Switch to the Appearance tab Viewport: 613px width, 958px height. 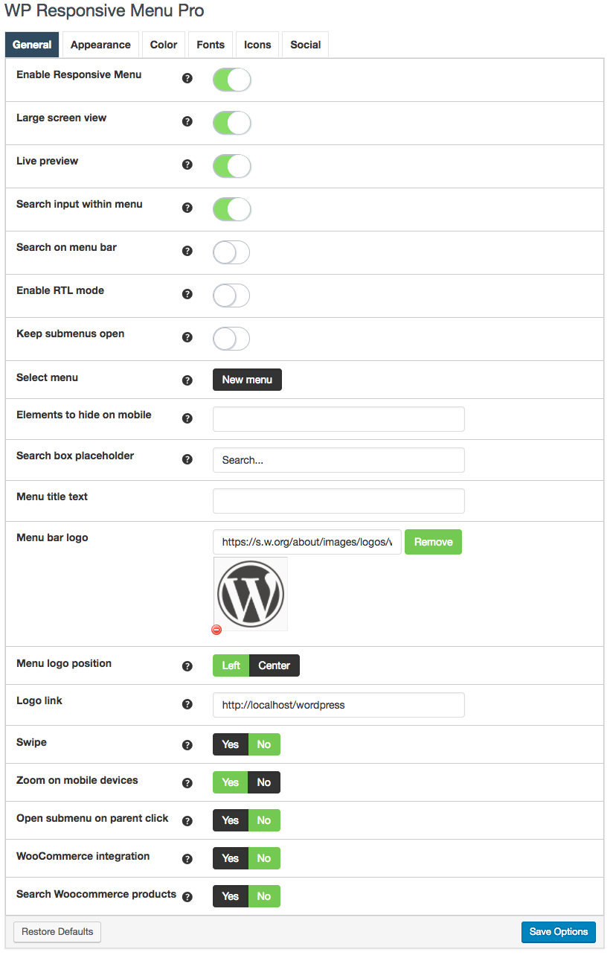click(x=100, y=45)
